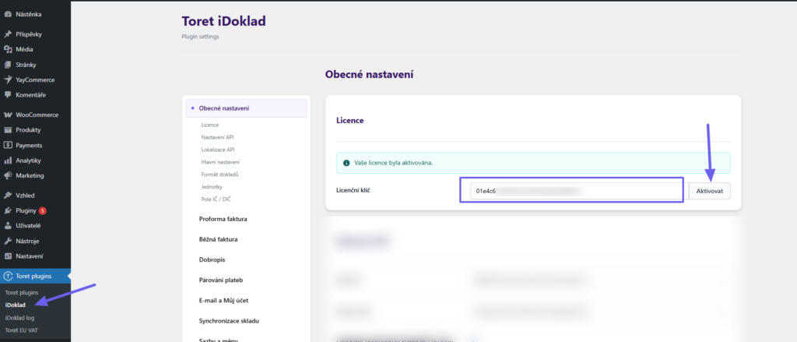Click the Příspěvky pin icon
The image size is (797, 342).
tap(8, 34)
